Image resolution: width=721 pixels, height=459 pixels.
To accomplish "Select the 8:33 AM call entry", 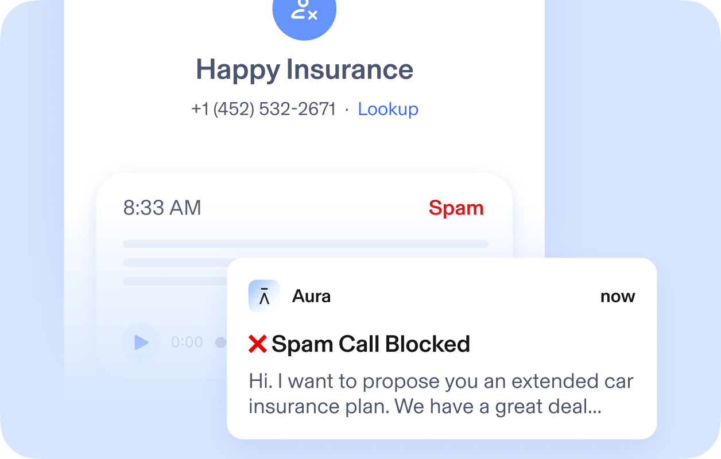I will [x=161, y=208].
